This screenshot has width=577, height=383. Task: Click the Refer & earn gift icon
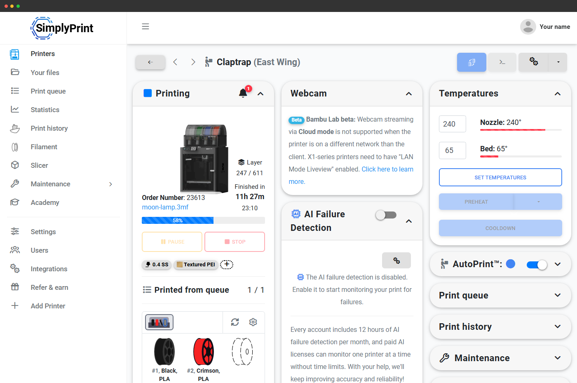(15, 287)
